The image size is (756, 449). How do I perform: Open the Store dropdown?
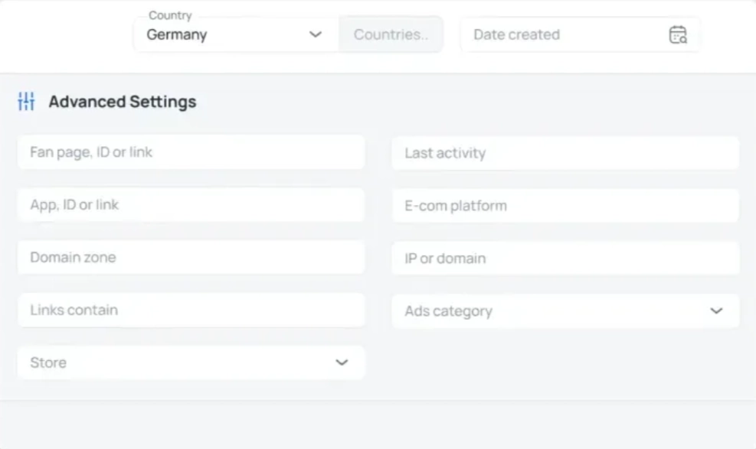(x=191, y=363)
